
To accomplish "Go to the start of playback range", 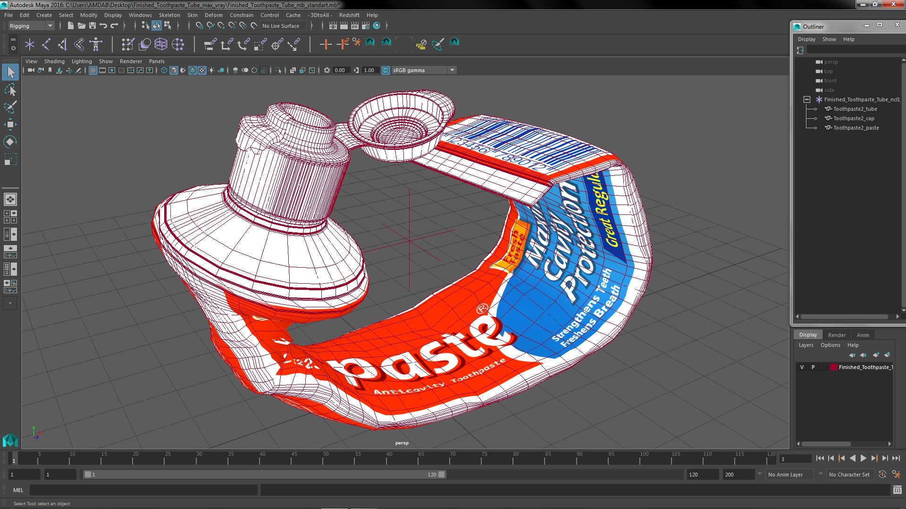I will point(820,458).
